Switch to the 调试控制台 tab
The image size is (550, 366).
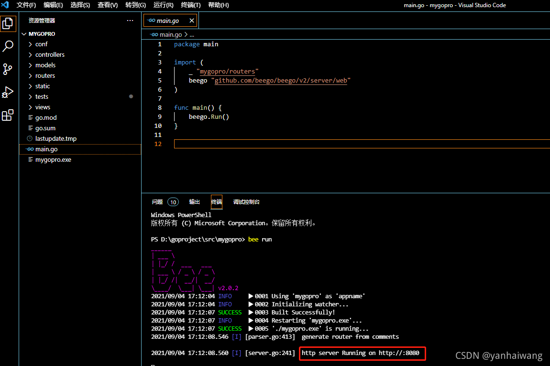[246, 202]
